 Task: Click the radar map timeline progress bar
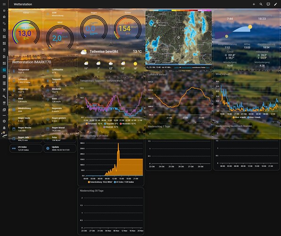tap(179, 64)
